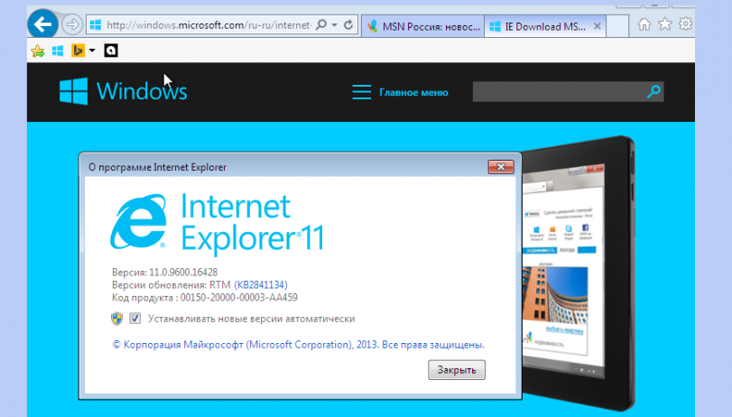
Task: Click the browser Back arrow button
Action: pos(42,24)
